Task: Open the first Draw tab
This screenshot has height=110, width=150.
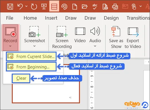Action: click(x=71, y=18)
